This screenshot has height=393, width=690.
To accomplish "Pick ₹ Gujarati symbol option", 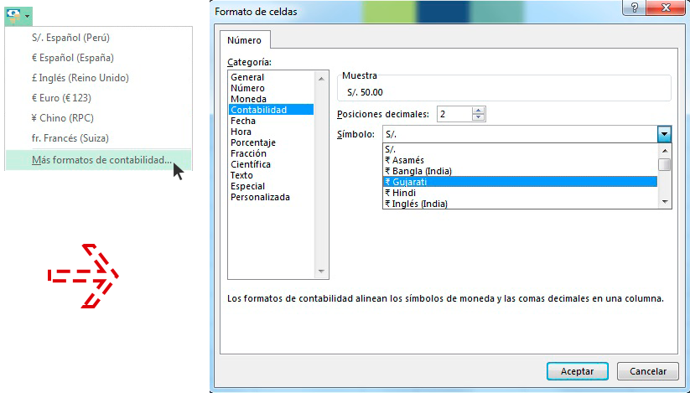I will click(520, 182).
